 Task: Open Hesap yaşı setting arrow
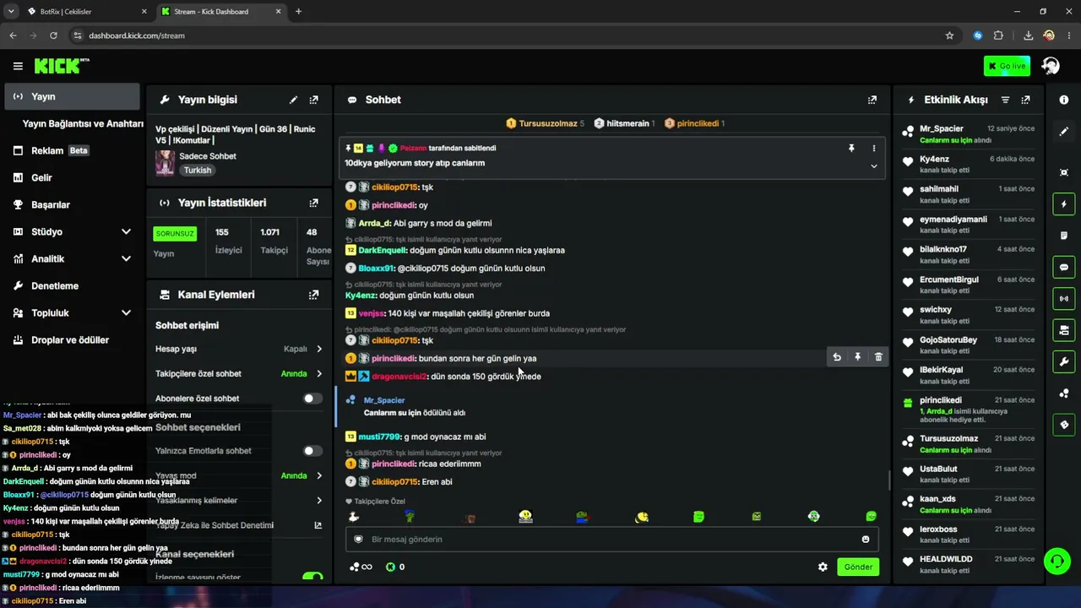click(x=319, y=349)
